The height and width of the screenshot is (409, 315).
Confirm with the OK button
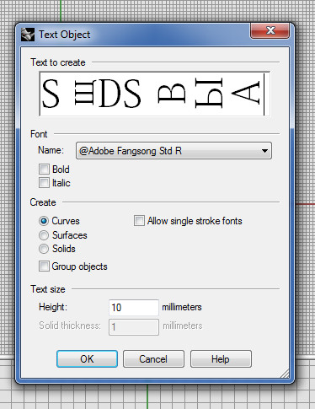coord(87,359)
